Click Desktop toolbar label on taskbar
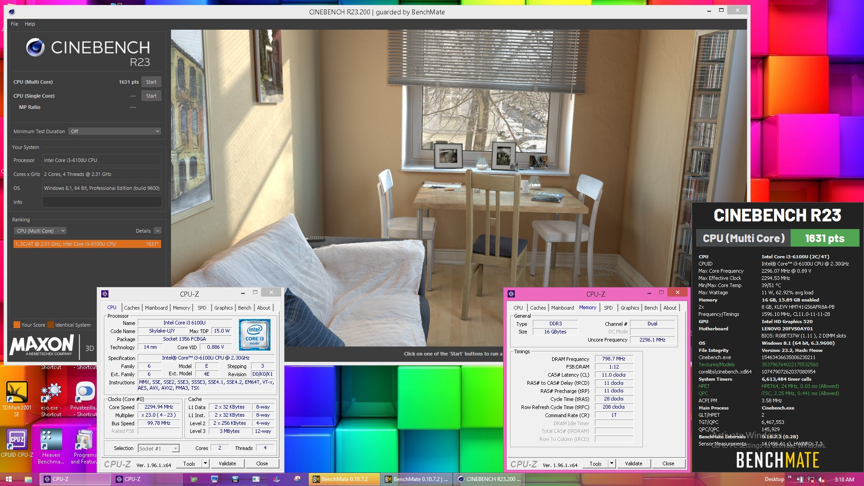864x486 pixels. [774, 479]
